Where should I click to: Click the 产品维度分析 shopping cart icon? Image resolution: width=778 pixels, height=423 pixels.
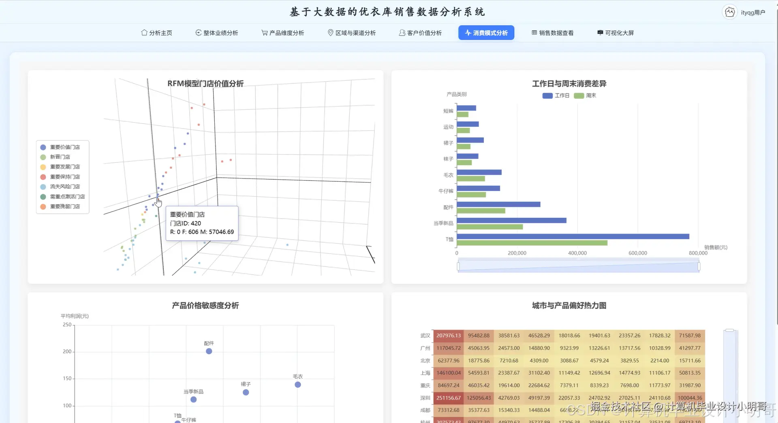[x=264, y=32]
